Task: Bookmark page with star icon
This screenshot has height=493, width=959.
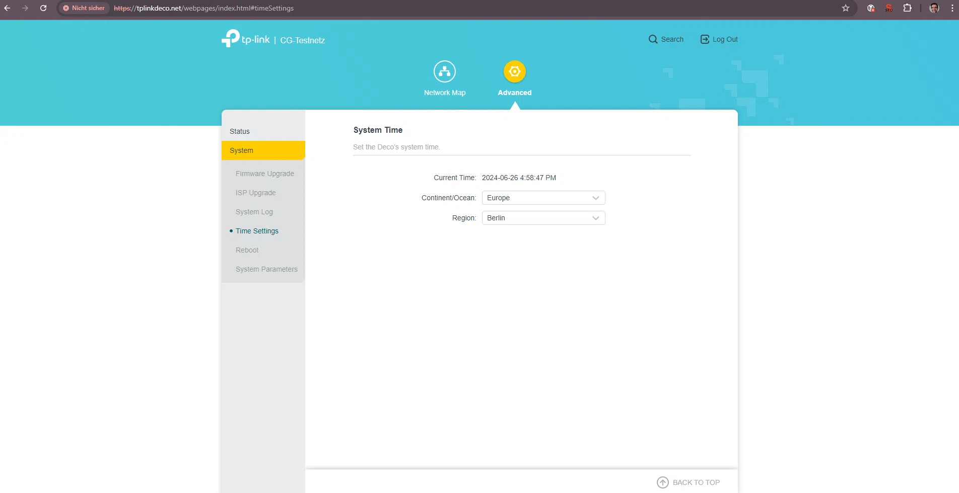Action: 846,8
